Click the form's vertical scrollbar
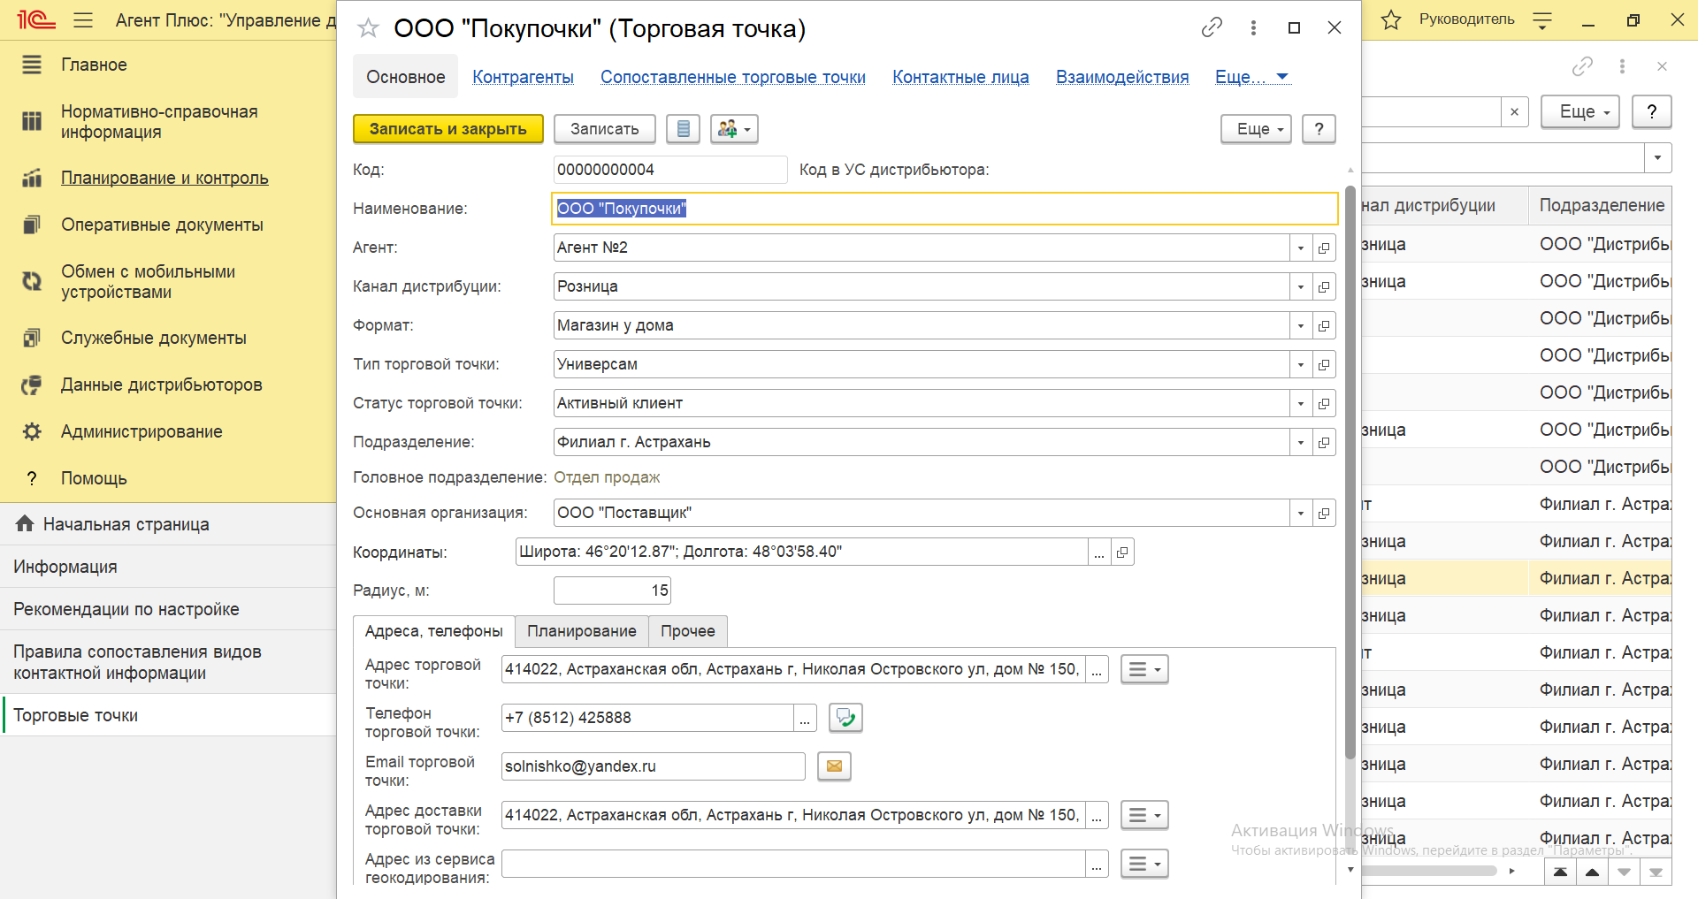1698x899 pixels. [1350, 472]
